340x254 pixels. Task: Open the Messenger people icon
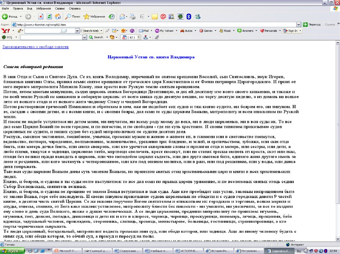(x=198, y=16)
